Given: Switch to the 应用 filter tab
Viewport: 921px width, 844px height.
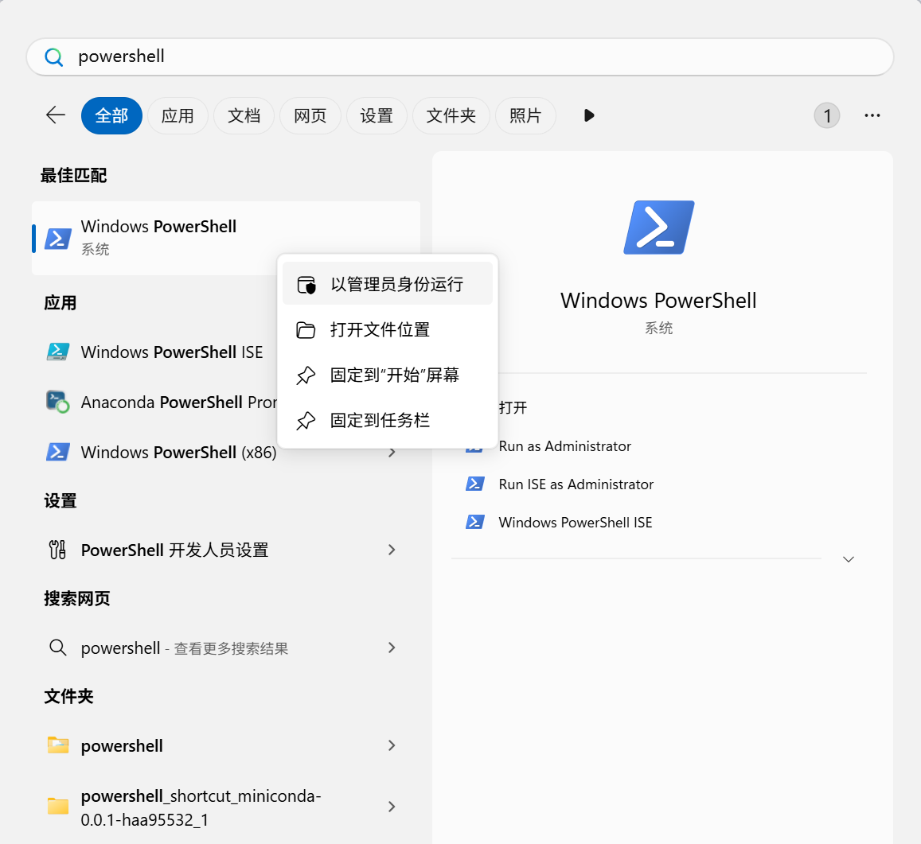Looking at the screenshot, I should (x=178, y=115).
